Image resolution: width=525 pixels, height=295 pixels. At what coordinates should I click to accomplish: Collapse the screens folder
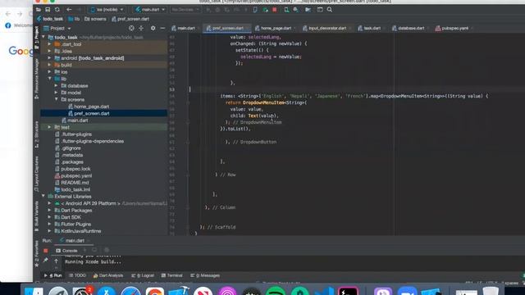(x=57, y=99)
